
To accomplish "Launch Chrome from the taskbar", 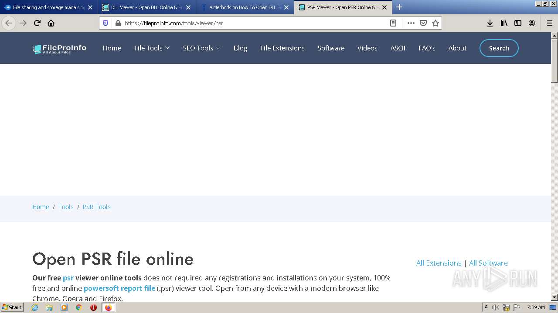I will pyautogui.click(x=78, y=307).
